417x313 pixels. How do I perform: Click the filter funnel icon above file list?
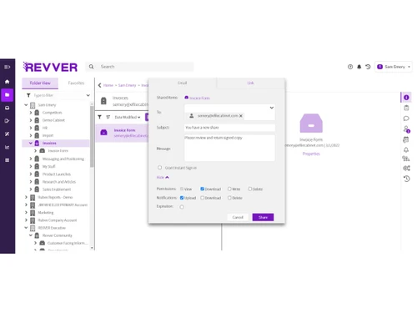coord(99,117)
